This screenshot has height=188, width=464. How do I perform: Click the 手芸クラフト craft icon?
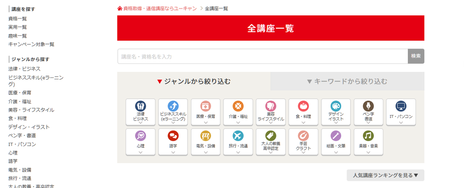pos(303,135)
